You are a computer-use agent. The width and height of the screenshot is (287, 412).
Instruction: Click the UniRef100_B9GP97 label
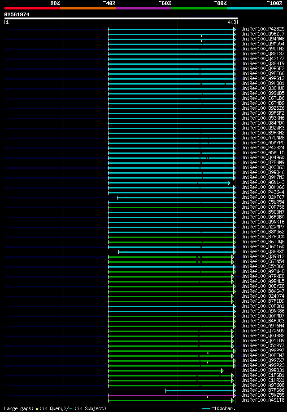[263, 350]
